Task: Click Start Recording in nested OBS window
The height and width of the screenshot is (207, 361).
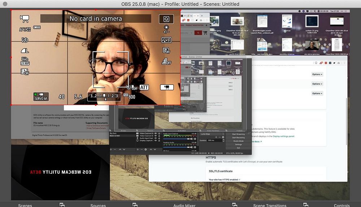Action: point(238,138)
